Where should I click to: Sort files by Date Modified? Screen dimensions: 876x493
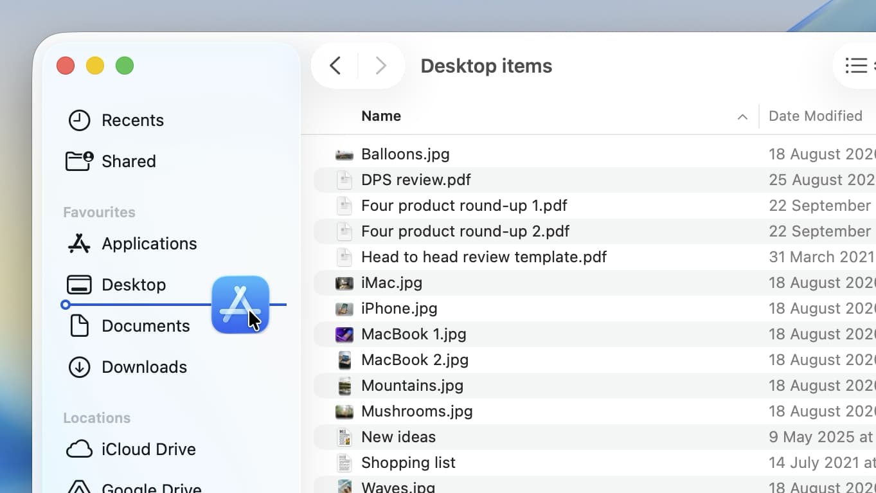pyautogui.click(x=816, y=116)
